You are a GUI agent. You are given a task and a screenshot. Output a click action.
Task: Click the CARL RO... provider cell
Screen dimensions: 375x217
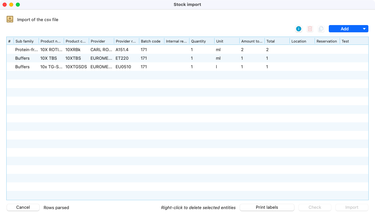(x=101, y=50)
